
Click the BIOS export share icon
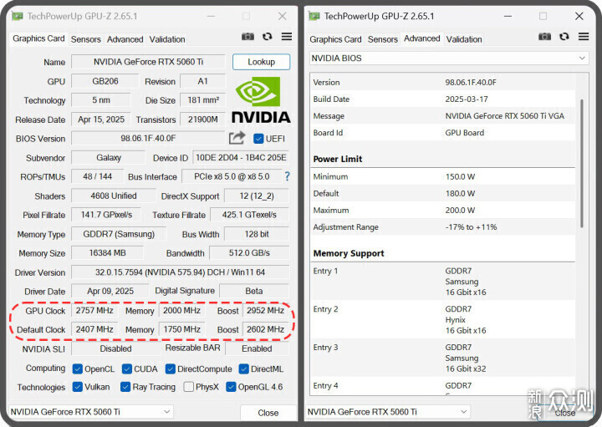tap(237, 138)
